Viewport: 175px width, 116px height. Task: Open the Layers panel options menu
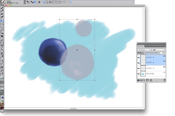coord(165,46)
